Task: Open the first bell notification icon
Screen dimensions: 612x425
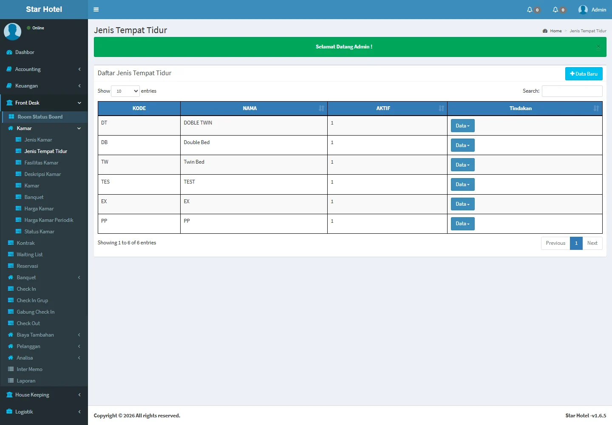Action: 530,9
